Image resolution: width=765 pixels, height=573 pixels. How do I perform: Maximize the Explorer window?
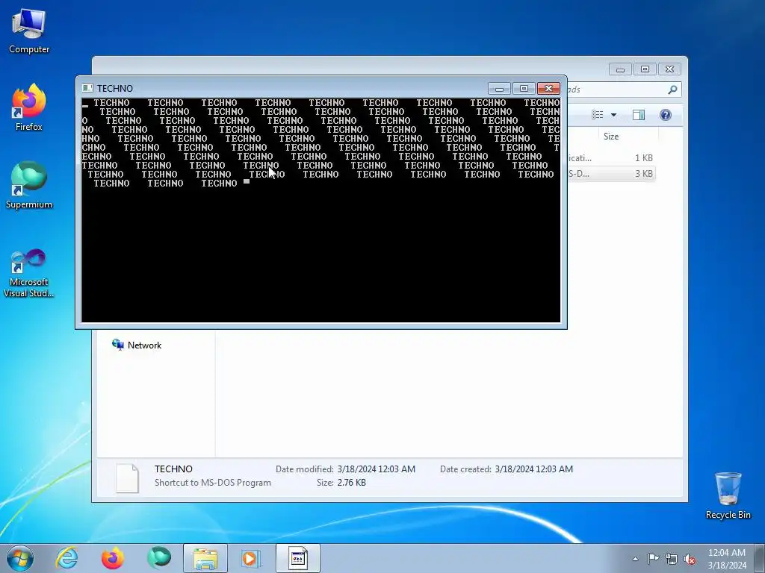point(645,69)
